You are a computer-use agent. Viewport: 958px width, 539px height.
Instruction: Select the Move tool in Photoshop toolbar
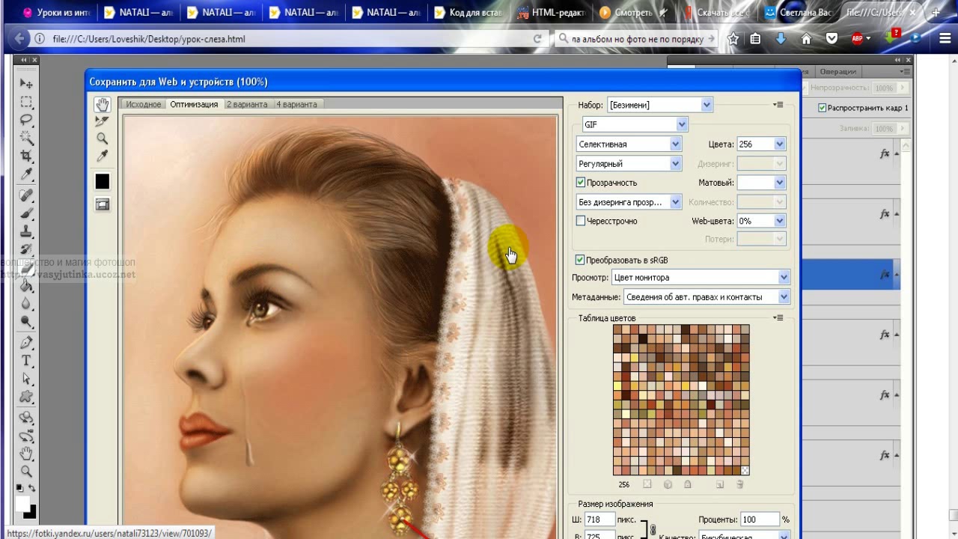coord(26,83)
